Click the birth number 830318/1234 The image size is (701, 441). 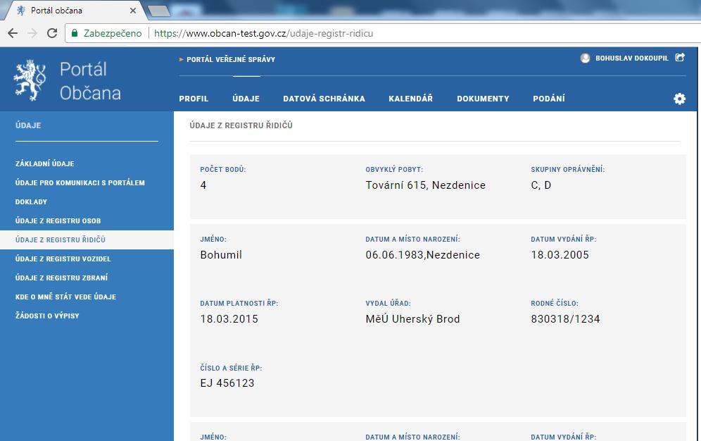point(566,319)
